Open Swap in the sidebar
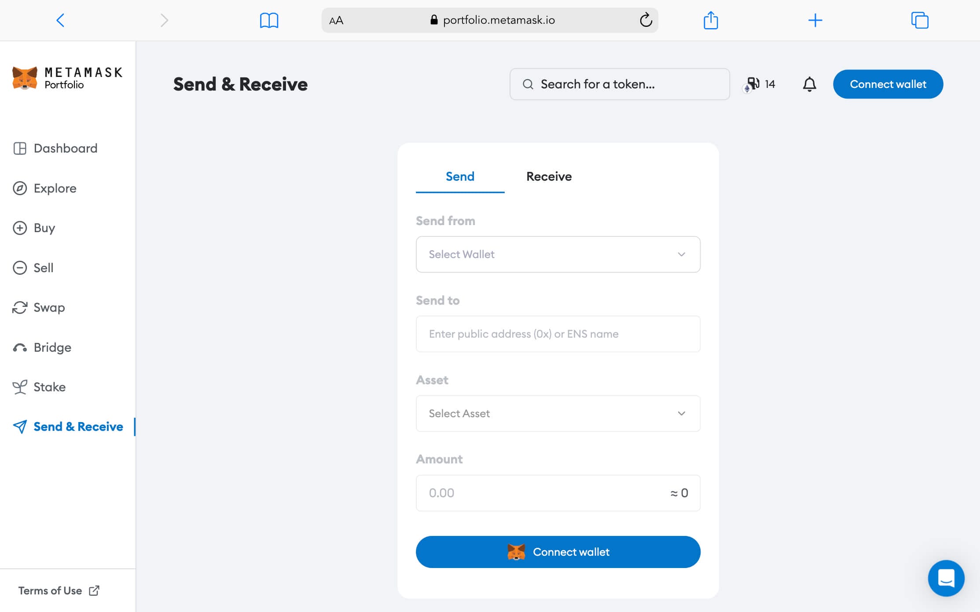The width and height of the screenshot is (980, 612). (x=49, y=307)
